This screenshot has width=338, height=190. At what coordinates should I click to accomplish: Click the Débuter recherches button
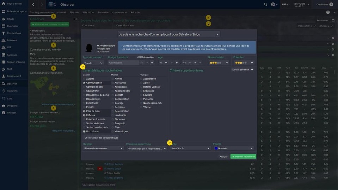point(243,157)
